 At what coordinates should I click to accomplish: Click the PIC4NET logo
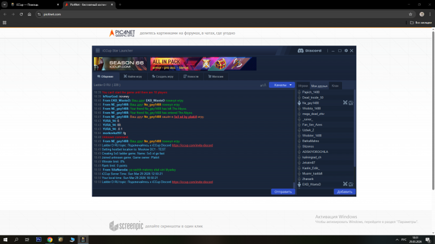click(122, 33)
